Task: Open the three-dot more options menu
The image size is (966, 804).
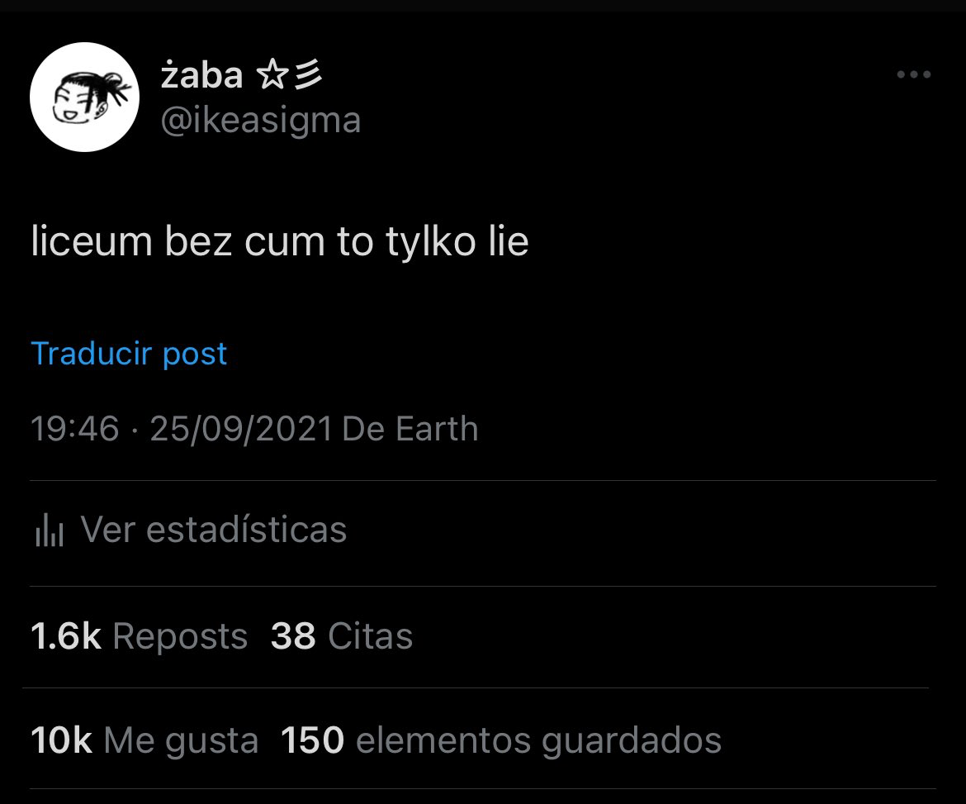Action: coord(913,75)
